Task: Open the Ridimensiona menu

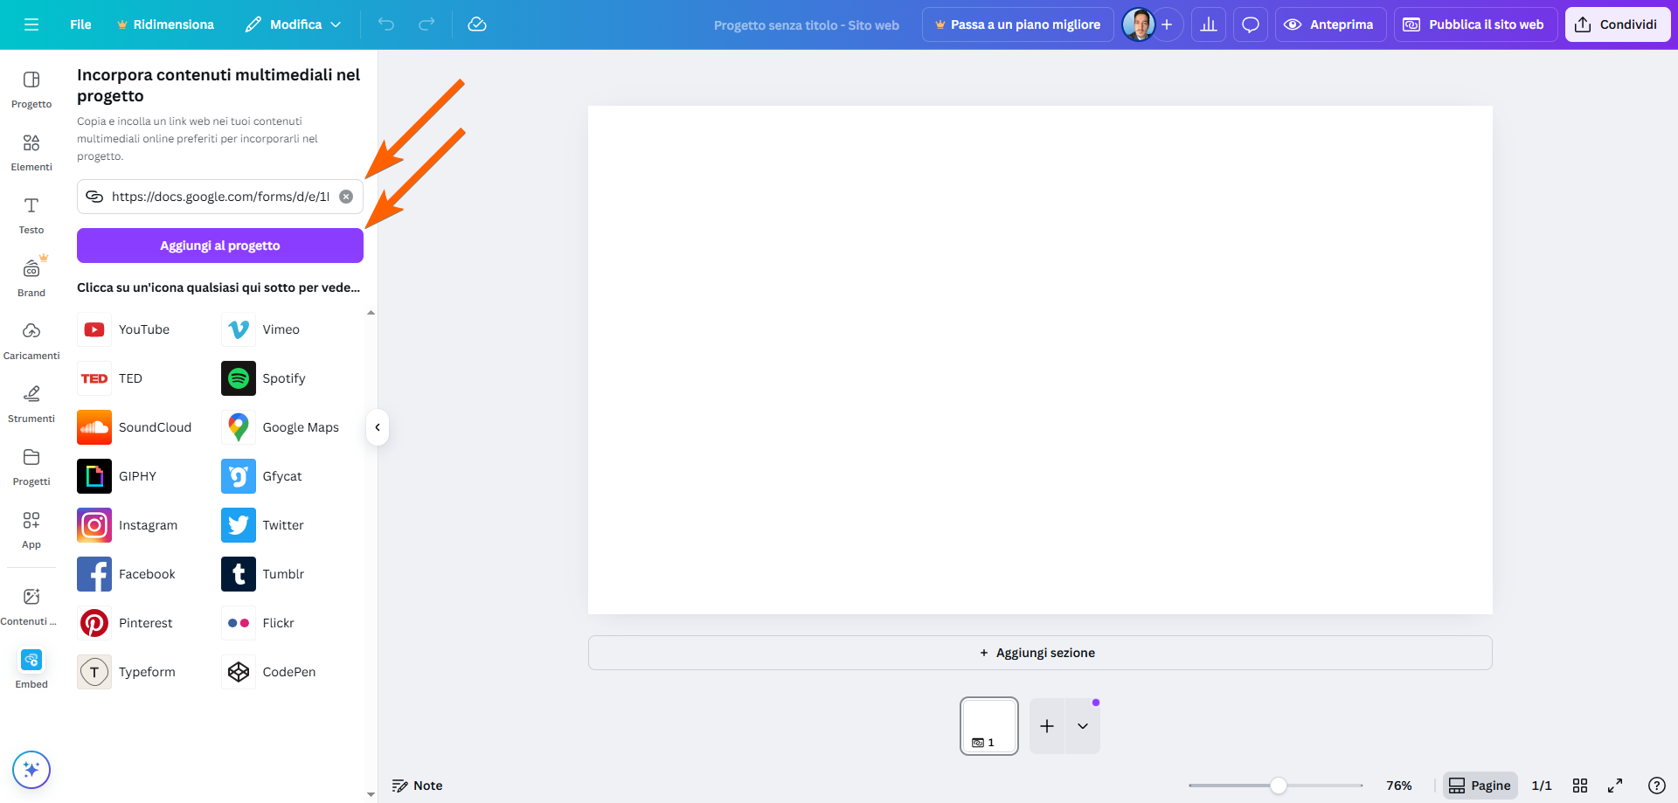Action: point(165,24)
